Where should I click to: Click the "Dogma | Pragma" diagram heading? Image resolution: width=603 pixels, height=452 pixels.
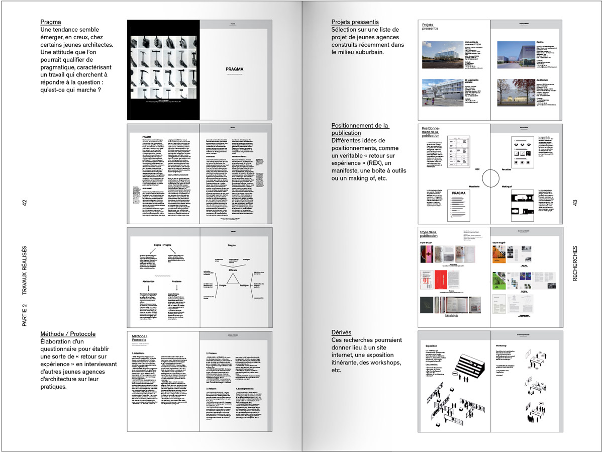(163, 245)
